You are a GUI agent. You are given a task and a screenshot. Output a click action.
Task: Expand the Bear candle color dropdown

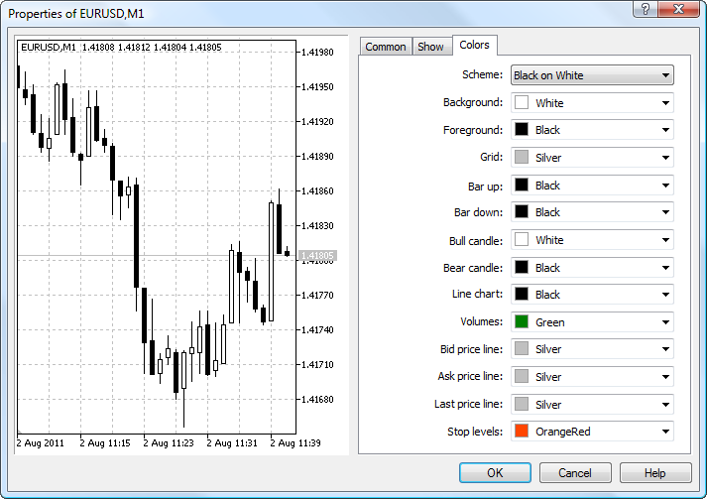coord(592,268)
